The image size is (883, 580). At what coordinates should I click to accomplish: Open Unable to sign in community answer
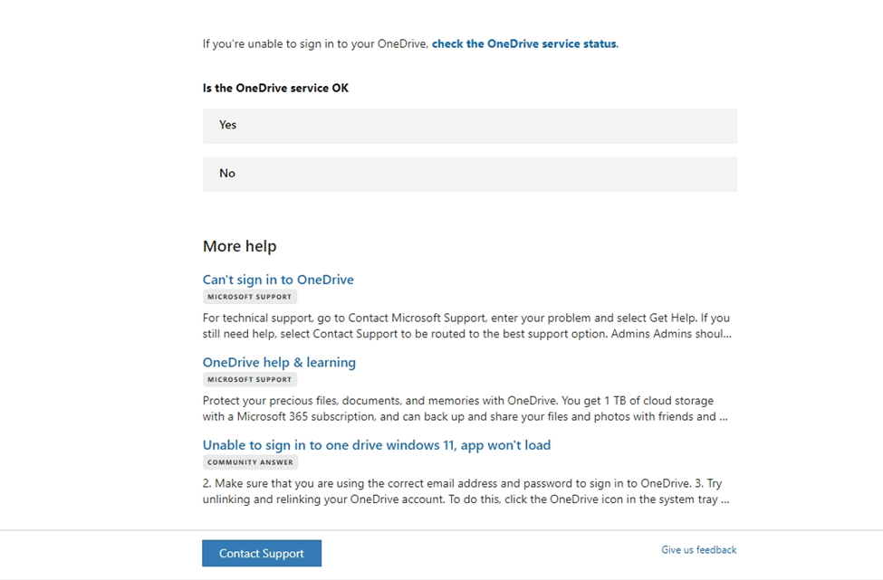point(377,445)
